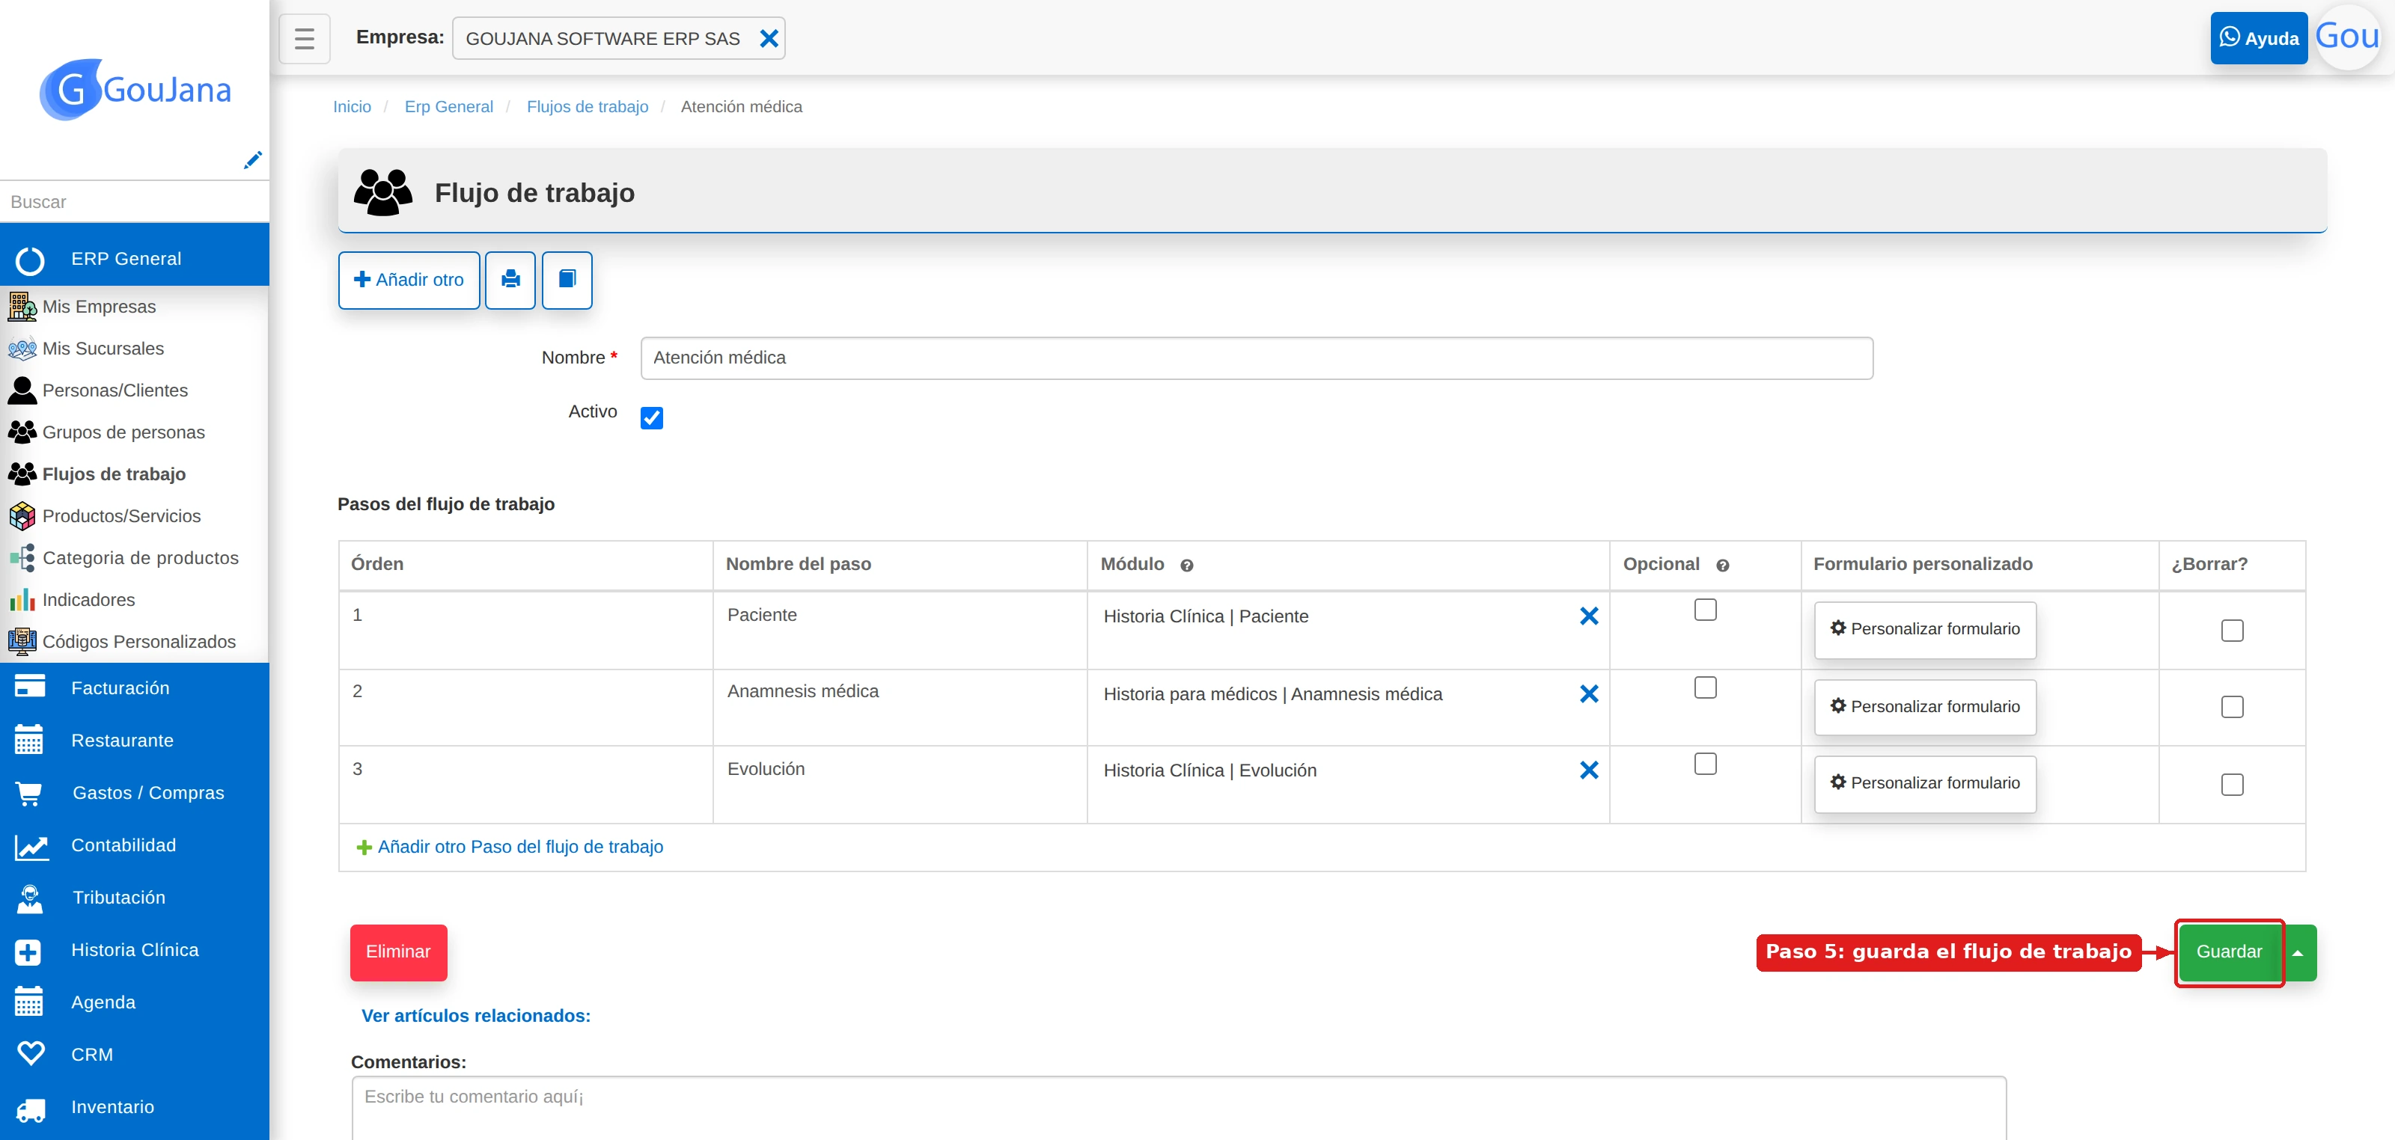Image resolution: width=2395 pixels, height=1140 pixels.
Task: Open Productos/Servicios
Action: (135, 515)
